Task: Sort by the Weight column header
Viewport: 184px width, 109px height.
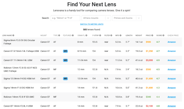Action: (139, 36)
